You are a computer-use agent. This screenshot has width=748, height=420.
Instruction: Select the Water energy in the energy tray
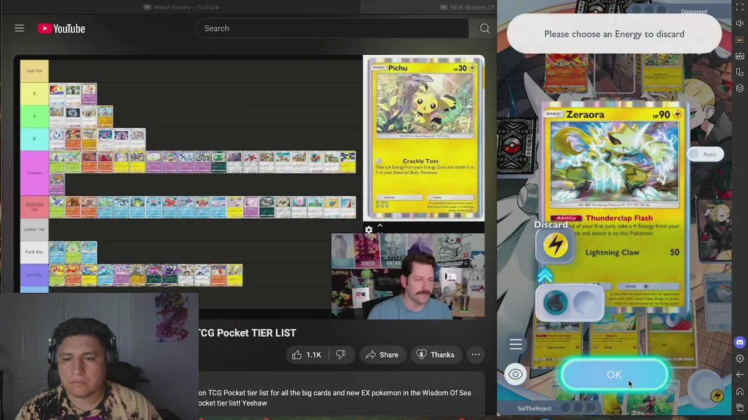point(556,303)
